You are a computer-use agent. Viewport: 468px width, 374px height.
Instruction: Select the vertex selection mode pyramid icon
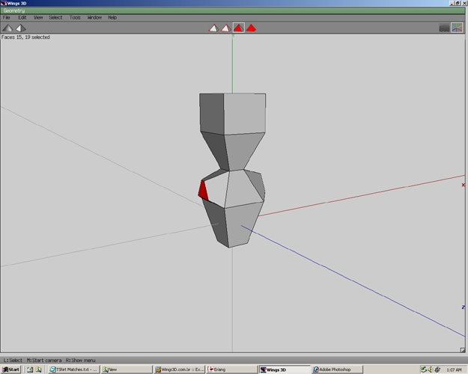(x=213, y=28)
